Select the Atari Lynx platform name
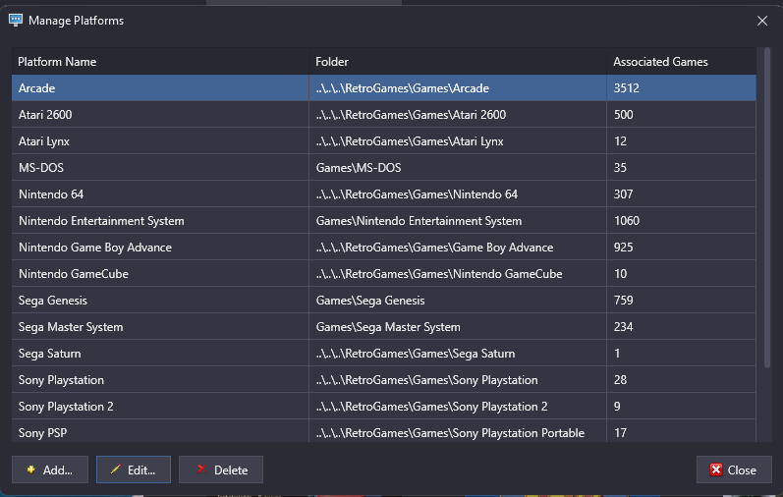 (44, 141)
